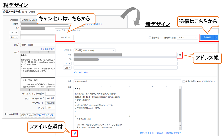Click the 件名 field containing Re:ケーキ注文 in new design
The height and width of the screenshot is (137, 222).
pos(127,82)
